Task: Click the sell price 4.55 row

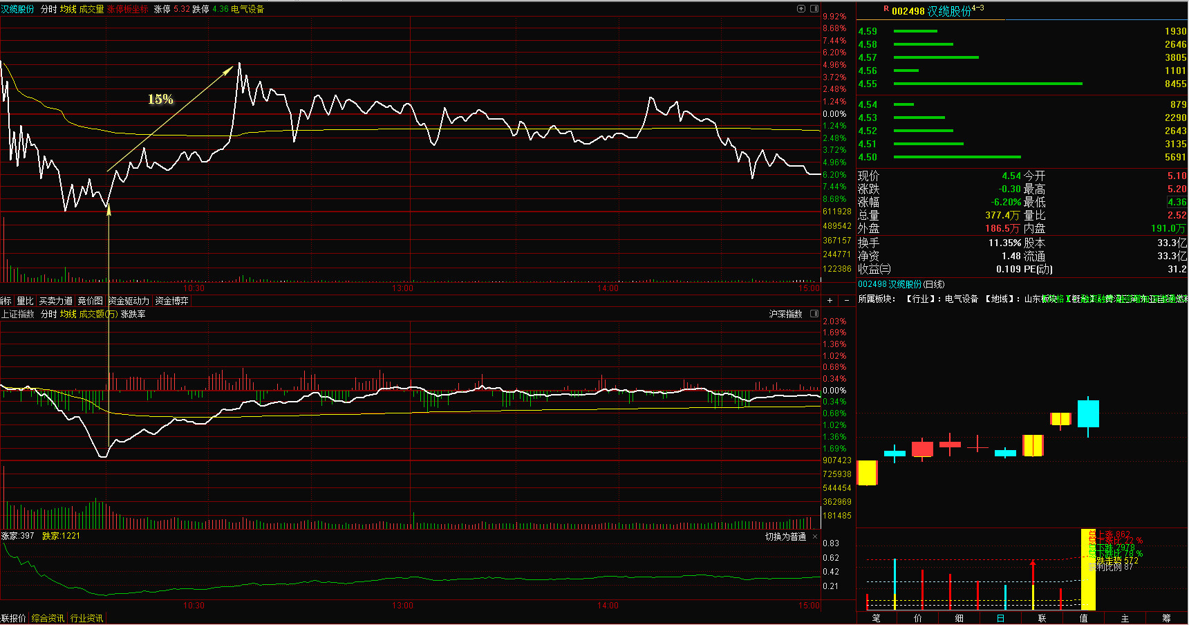Action: pos(1022,84)
